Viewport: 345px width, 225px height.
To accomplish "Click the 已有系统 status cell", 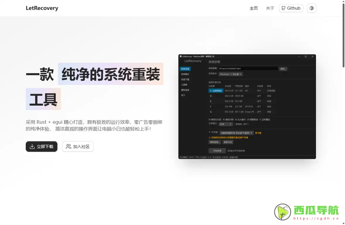I will 271,90.
